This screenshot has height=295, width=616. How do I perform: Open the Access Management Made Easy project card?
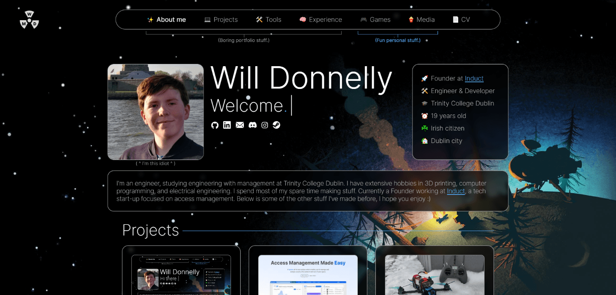click(x=308, y=273)
